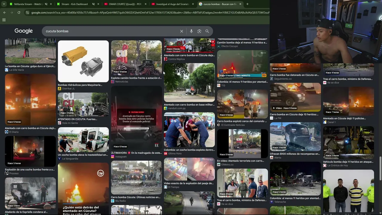Image resolution: width=382 pixels, height=215 pixels.
Task: Click the Hola mi Gente source icon
Action: 59,123
